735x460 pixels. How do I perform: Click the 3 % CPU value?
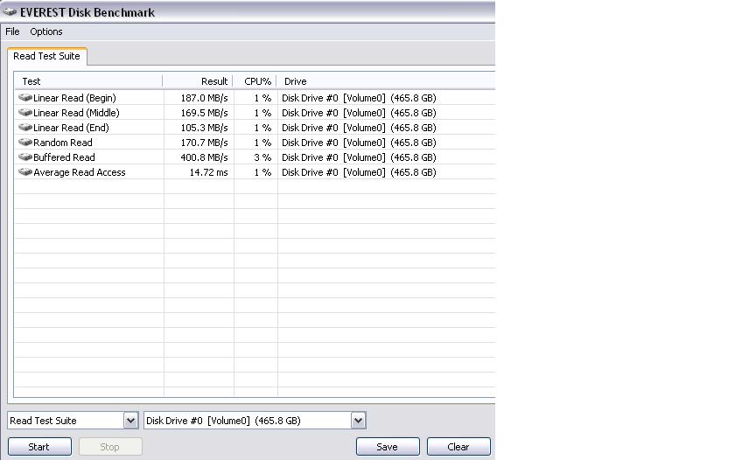262,157
